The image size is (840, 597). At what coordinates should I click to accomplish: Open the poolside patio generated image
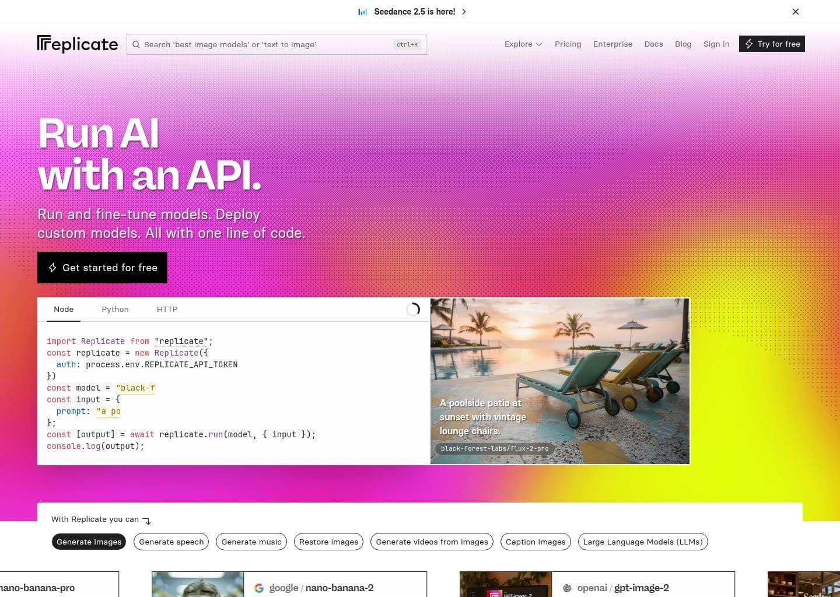tap(560, 381)
